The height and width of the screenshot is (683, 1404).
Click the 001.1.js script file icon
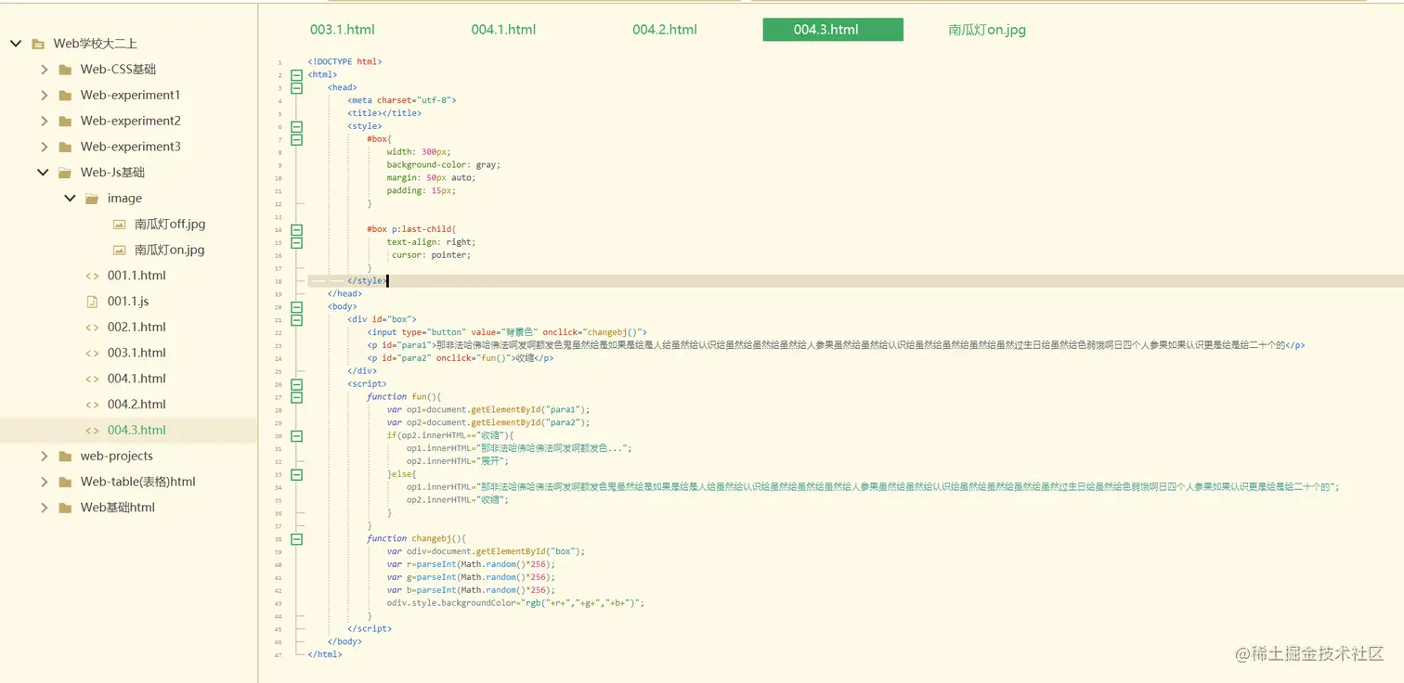point(92,302)
